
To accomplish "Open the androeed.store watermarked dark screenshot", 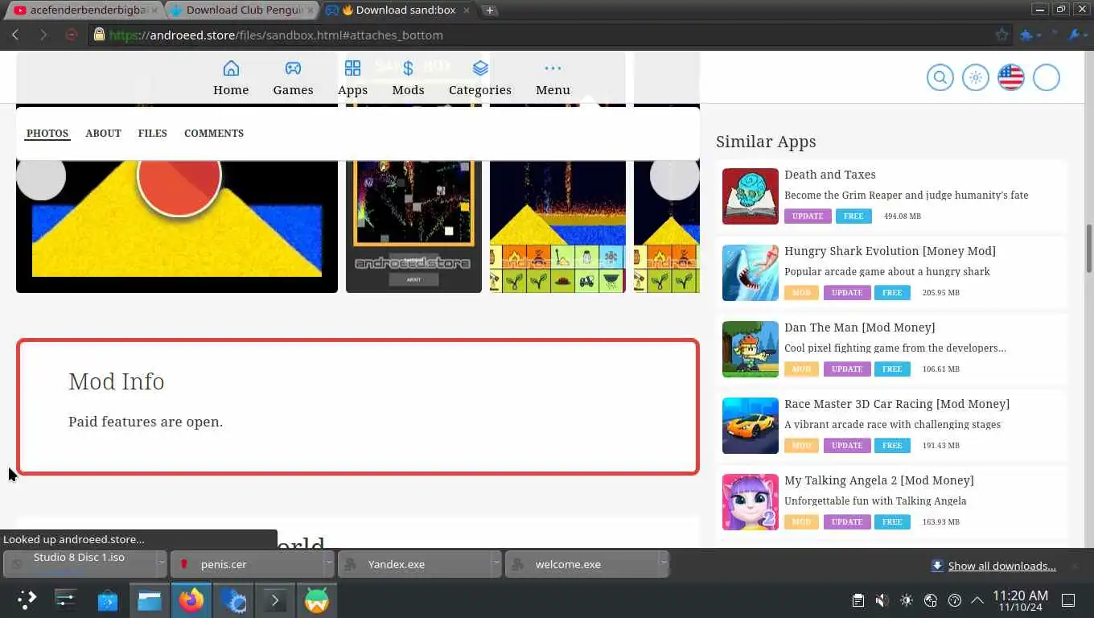I will [x=413, y=225].
